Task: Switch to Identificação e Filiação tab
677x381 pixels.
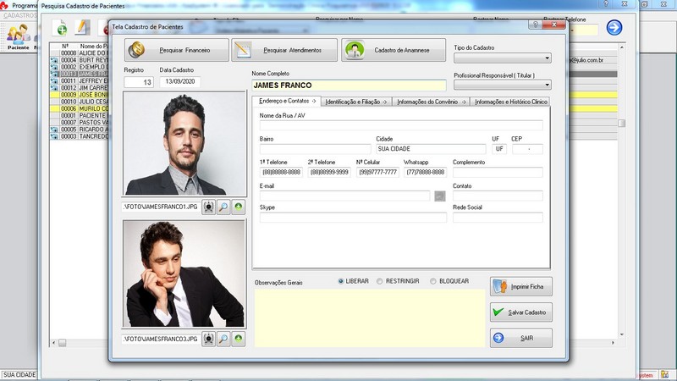Action: [355, 102]
